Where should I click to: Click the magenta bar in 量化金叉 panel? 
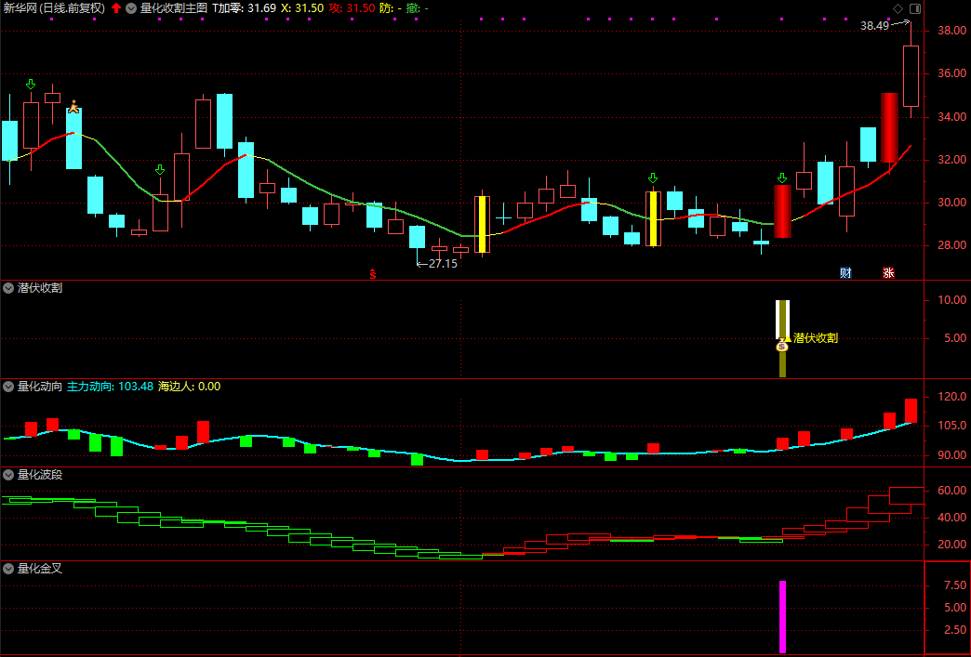point(783,617)
